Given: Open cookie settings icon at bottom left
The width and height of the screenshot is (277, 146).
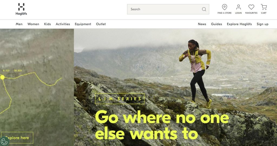Looking at the screenshot, I should pos(5,141).
